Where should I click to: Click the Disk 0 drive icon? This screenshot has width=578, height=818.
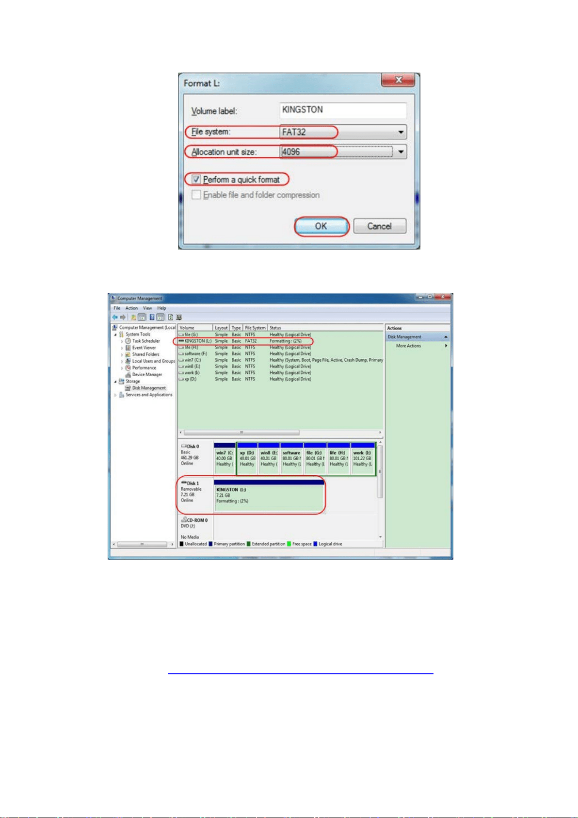(x=184, y=446)
